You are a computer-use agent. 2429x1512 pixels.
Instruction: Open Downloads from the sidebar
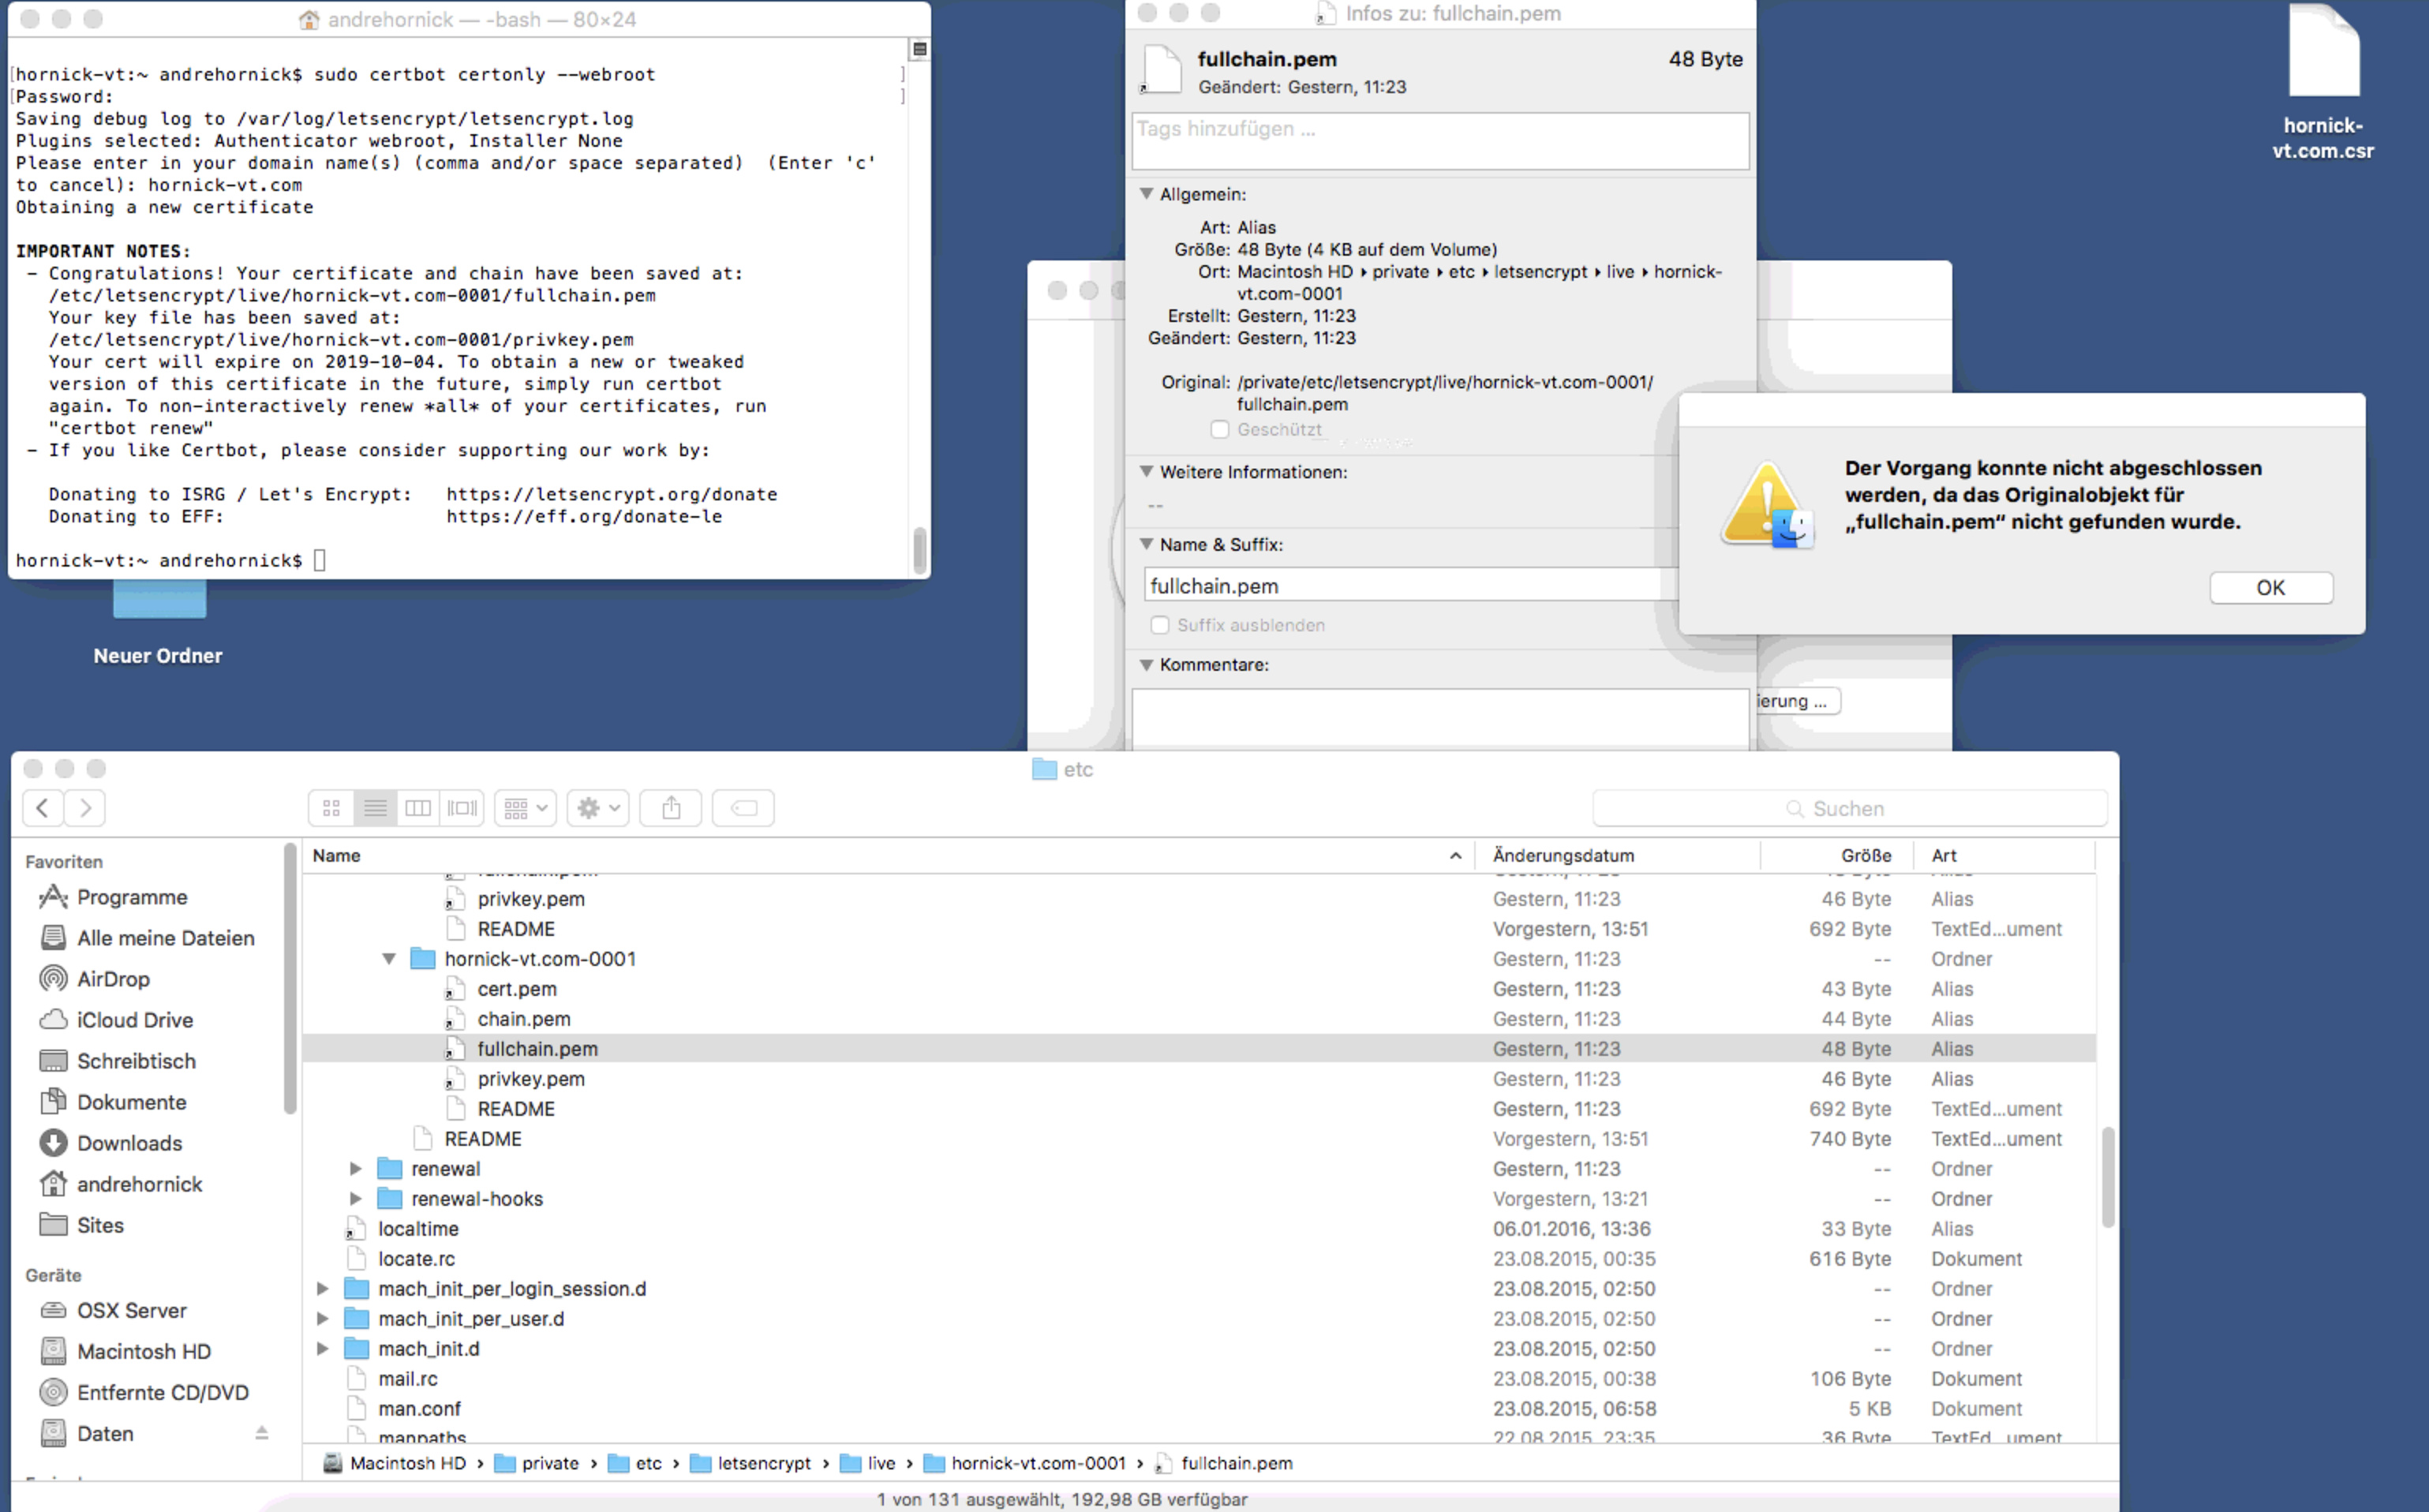coord(129,1143)
